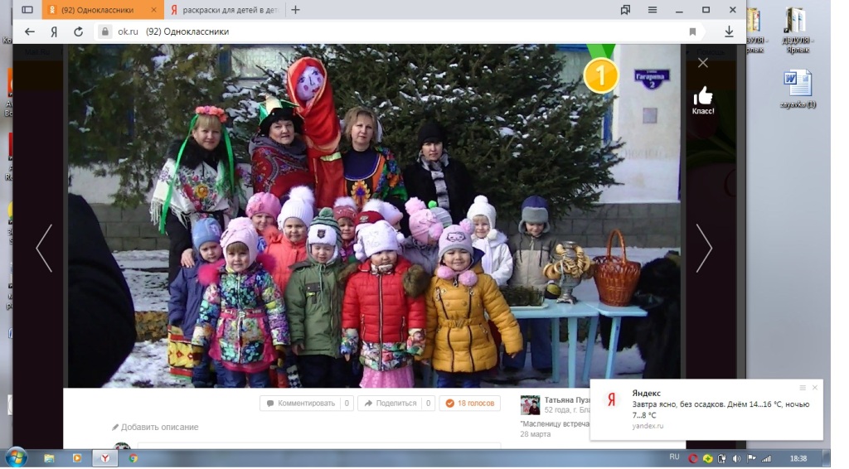Toggle the browser side panel icon
The height and width of the screenshot is (469, 849).
27,10
